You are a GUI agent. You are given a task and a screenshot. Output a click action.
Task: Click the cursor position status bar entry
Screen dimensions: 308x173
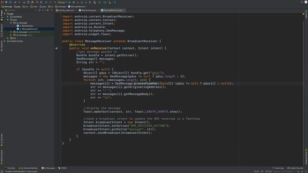pyautogui.click(x=257, y=172)
